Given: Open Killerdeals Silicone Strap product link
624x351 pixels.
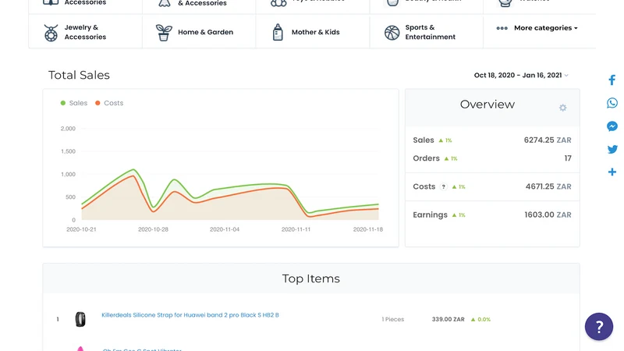Looking at the screenshot, I should (x=190, y=315).
